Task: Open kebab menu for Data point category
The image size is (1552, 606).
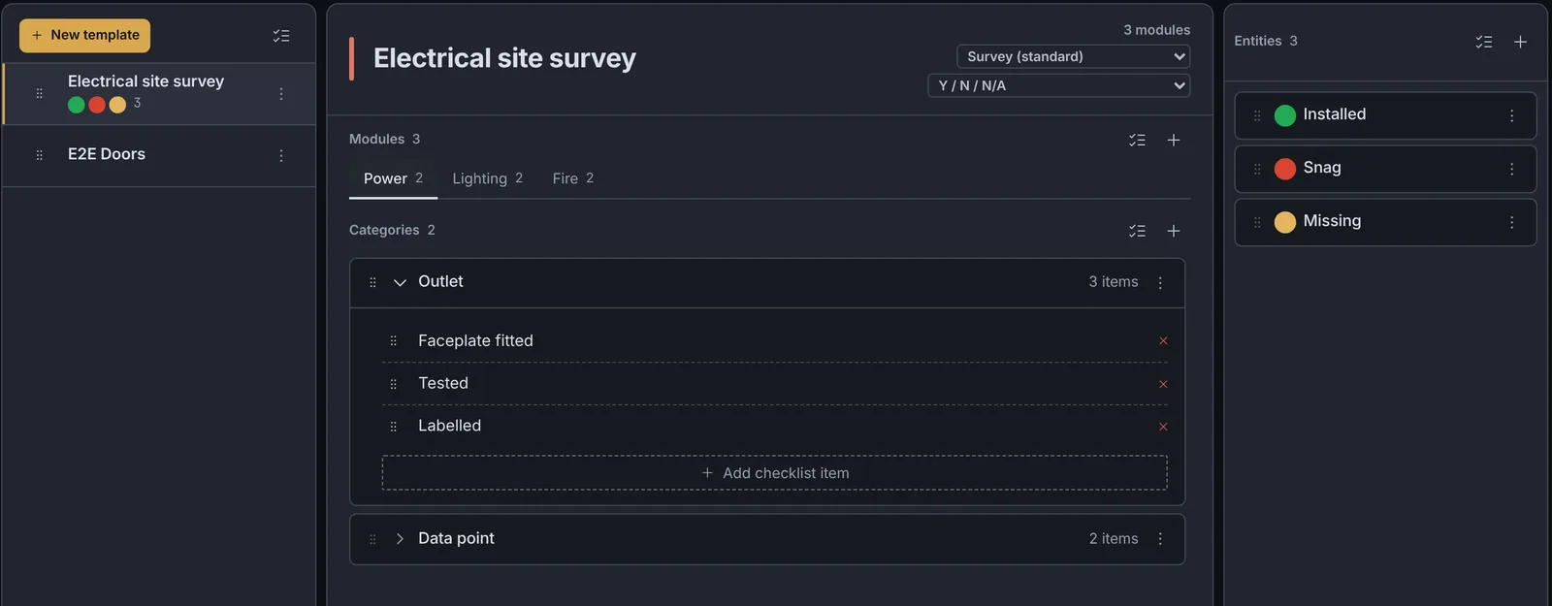Action: pyautogui.click(x=1160, y=539)
